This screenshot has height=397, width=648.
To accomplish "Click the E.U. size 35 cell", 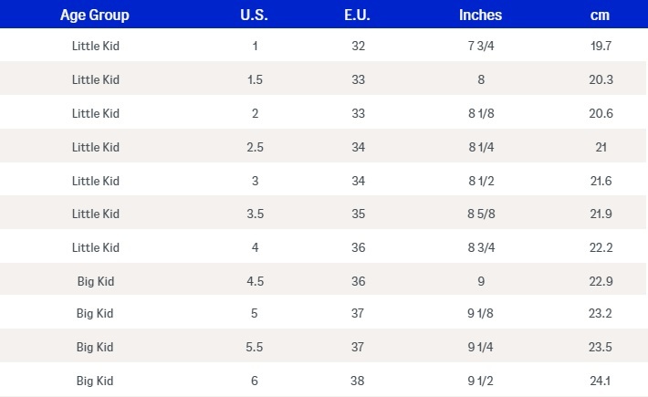I will pyautogui.click(x=359, y=214).
